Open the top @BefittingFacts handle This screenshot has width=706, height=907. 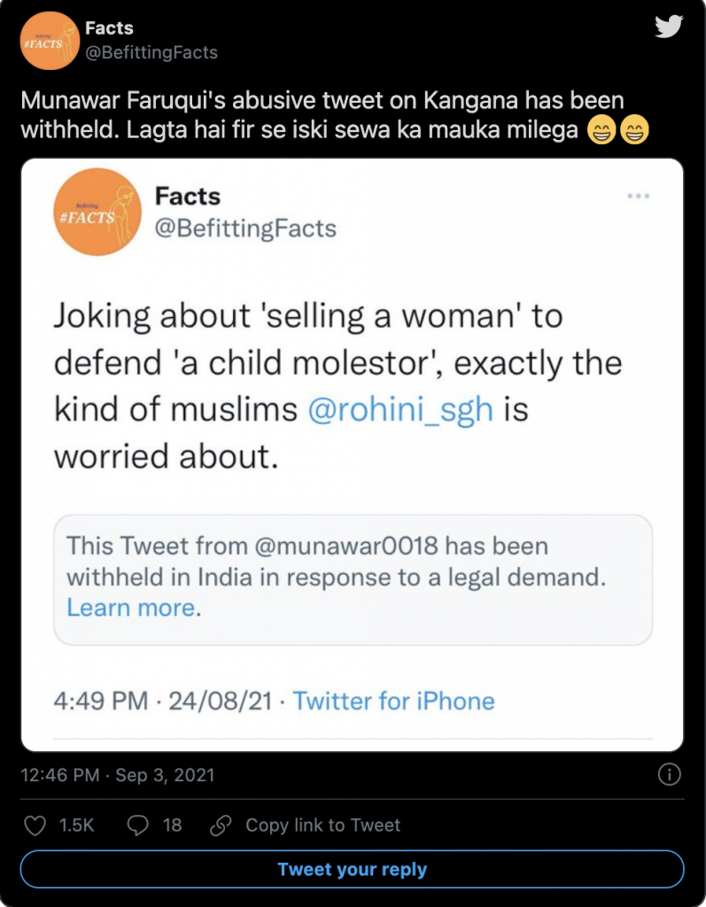[151, 52]
